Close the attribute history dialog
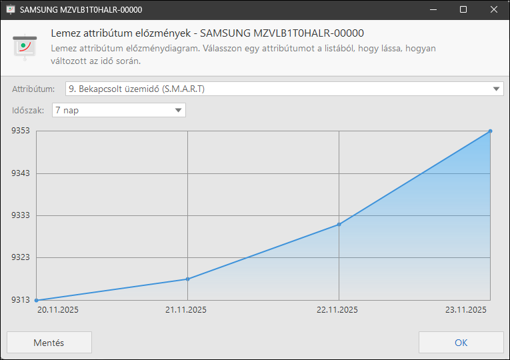The width and height of the screenshot is (510, 360). [x=494, y=10]
